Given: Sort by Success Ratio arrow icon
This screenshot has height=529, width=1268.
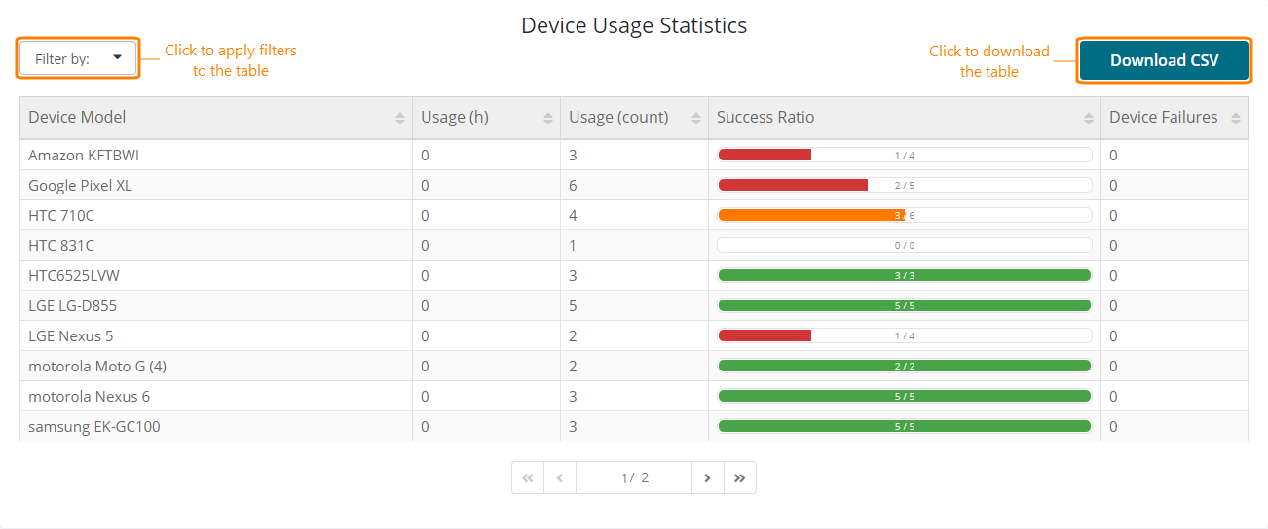Looking at the screenshot, I should click(x=1088, y=118).
